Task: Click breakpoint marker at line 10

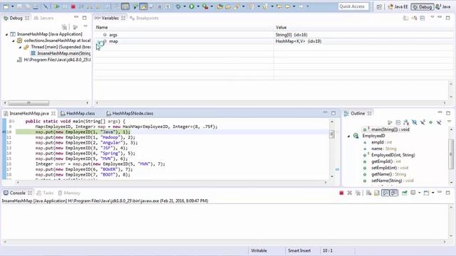Action: click(x=4, y=132)
